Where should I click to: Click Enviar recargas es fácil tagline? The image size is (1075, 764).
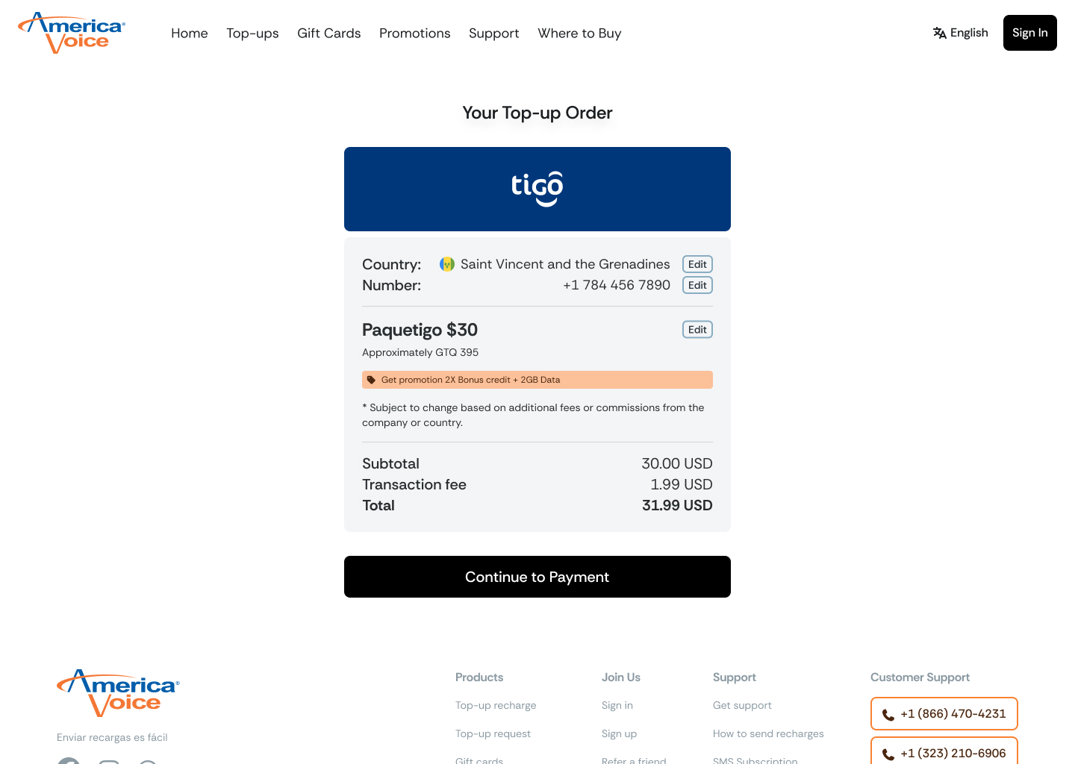112,737
